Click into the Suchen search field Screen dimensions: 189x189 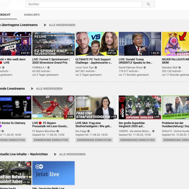(x=84, y=4)
